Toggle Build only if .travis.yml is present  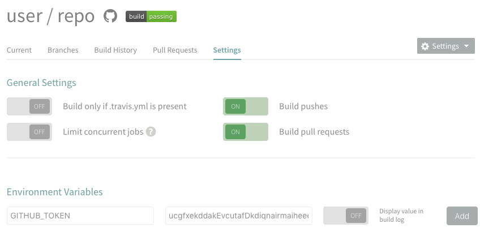click(29, 106)
